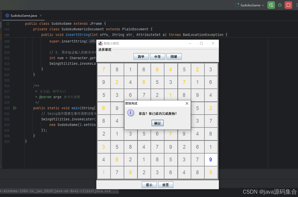The image size is (298, 197).
Task: Click the 重置 reset button
Action: 165,185
